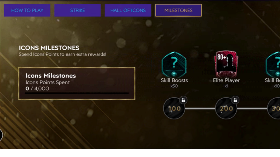Image resolution: width=280 pixels, height=157 pixels.
Task: Tap the dark circular button at left edge
Action: pyautogui.click(x=1, y=135)
